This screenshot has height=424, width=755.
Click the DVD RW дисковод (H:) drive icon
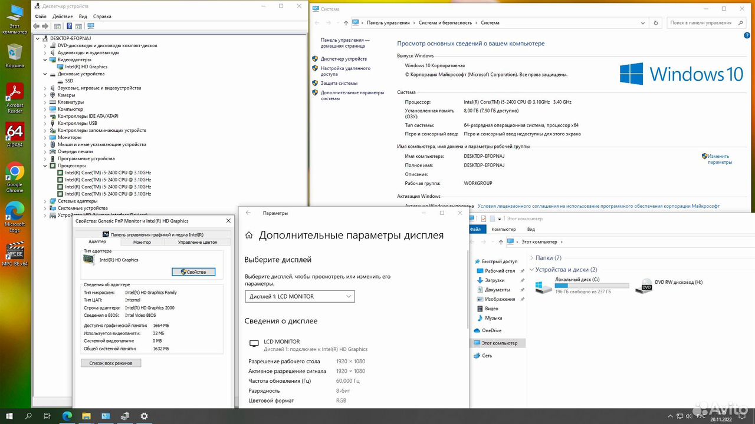pyautogui.click(x=644, y=286)
